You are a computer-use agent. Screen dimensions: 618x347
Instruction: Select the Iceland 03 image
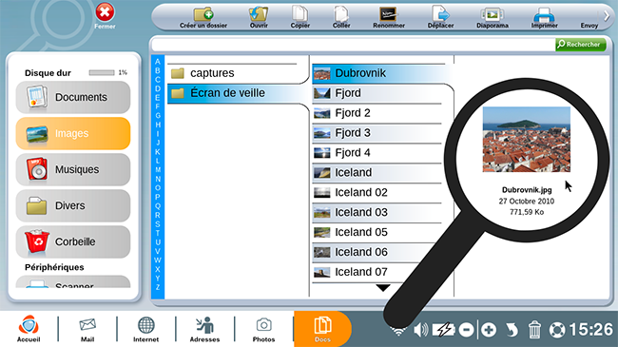377,213
